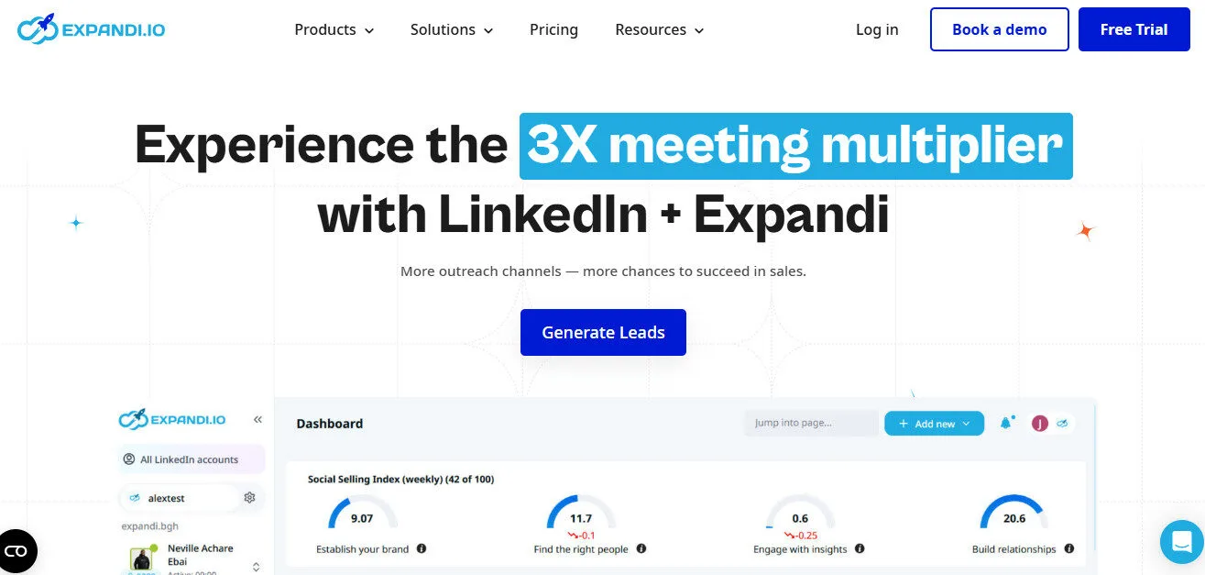Click the Jump into page search field
1205x575 pixels.
(x=810, y=422)
